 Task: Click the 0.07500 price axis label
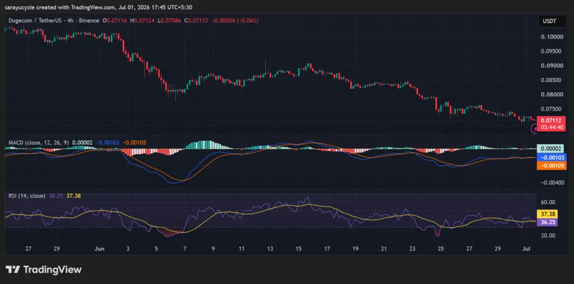550,109
